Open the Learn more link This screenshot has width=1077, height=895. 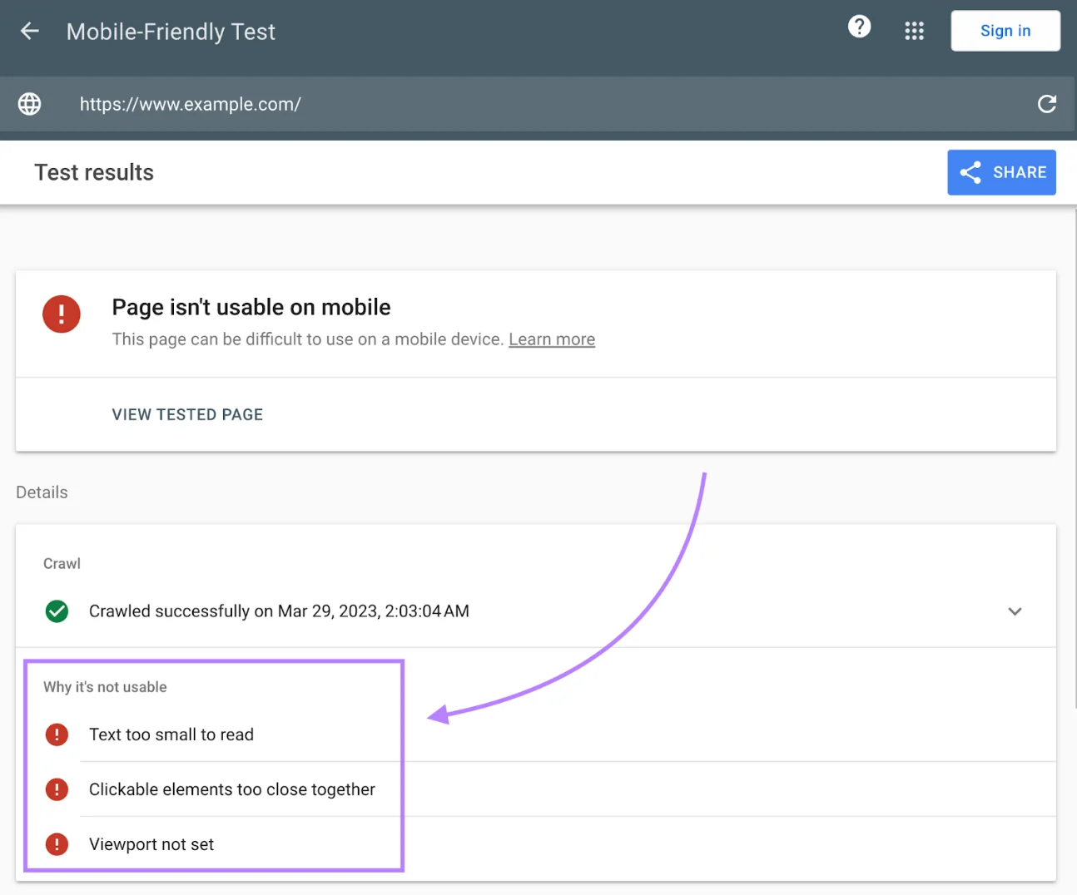tap(551, 339)
